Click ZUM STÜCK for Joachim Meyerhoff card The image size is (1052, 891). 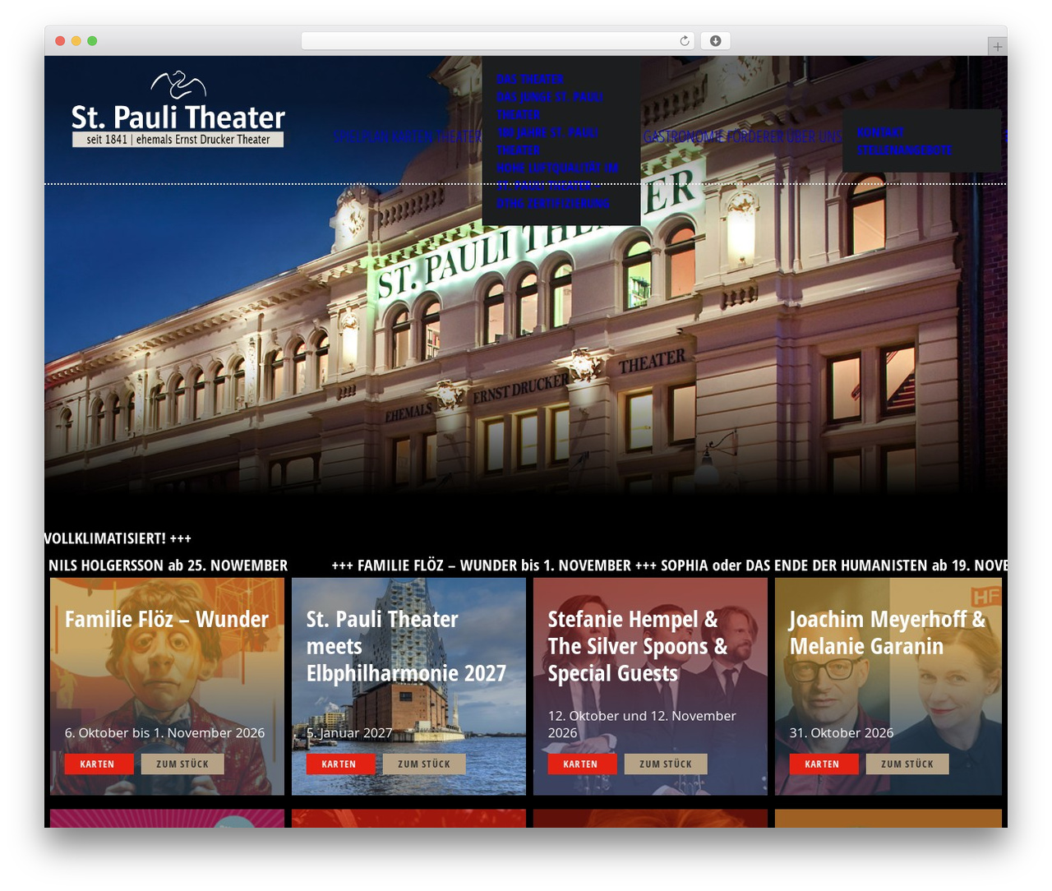907,764
